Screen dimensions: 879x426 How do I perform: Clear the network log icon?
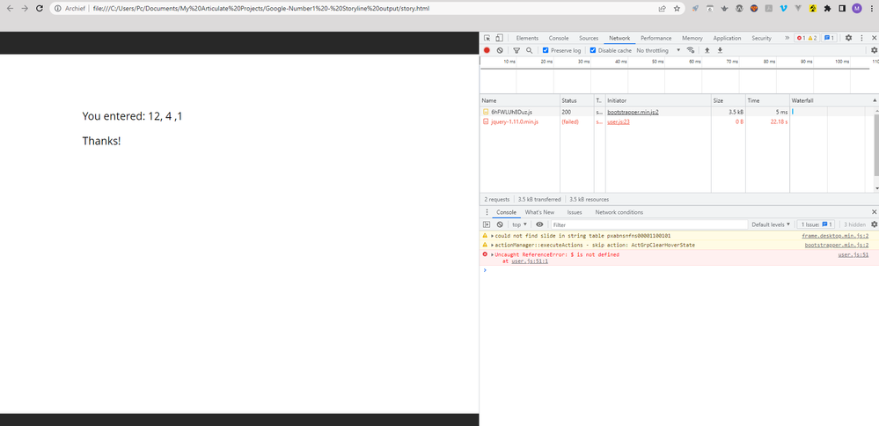pos(500,50)
